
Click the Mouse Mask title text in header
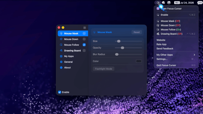click(x=105, y=32)
